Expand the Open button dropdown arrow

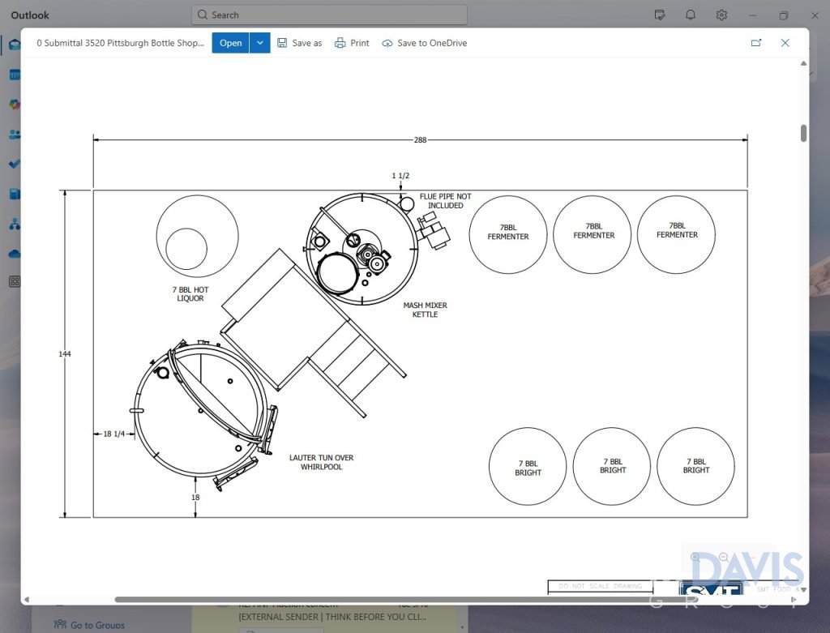(260, 43)
